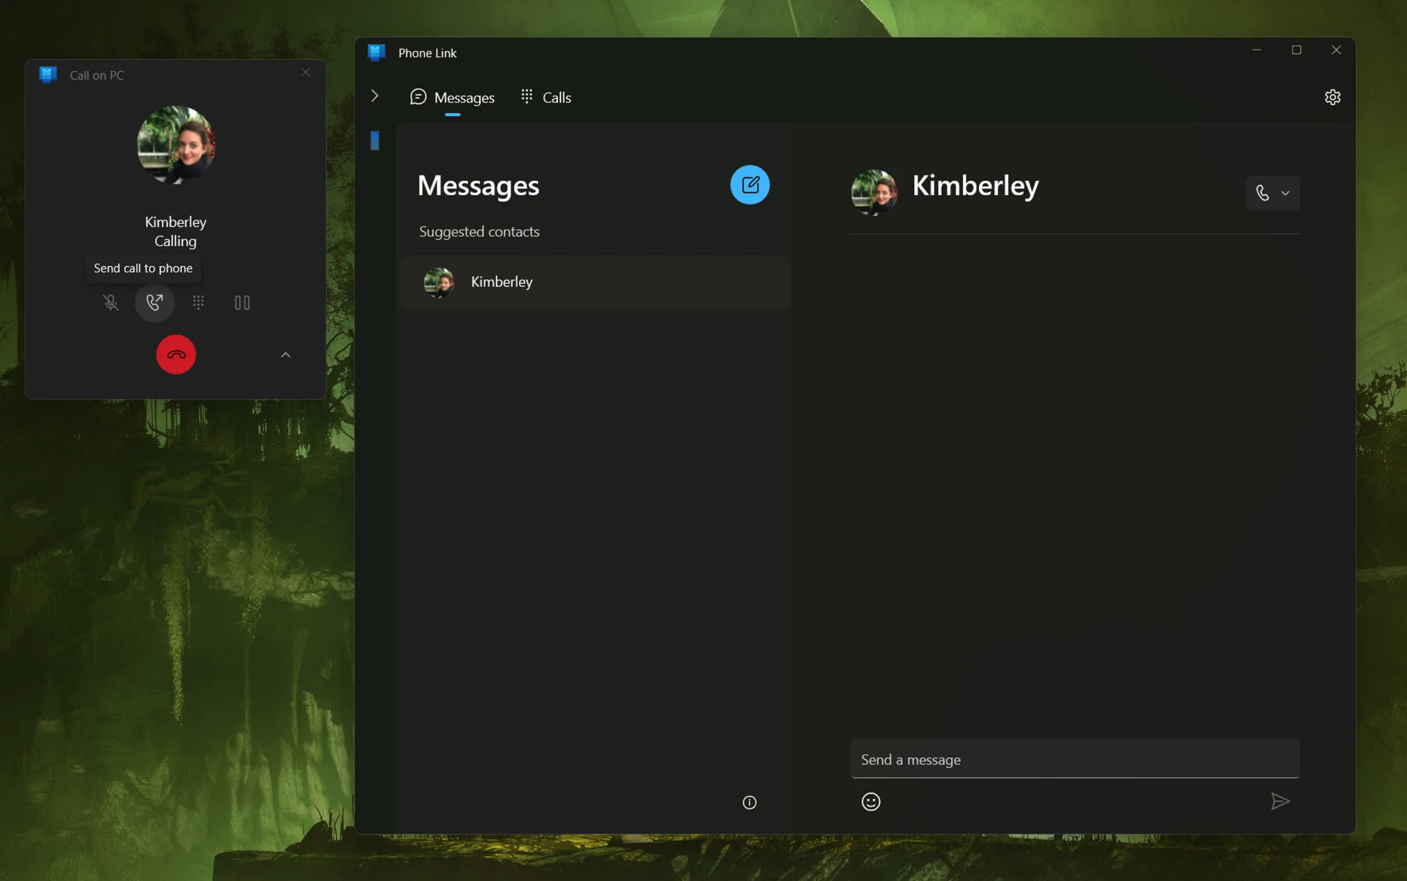
Task: Start a call from the Kimberley conversation header
Action: tap(1263, 193)
